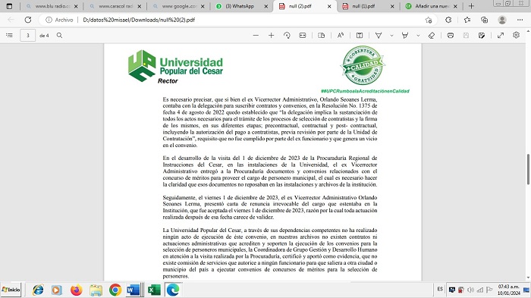Click the page number input field
531x298 pixels.
point(28,35)
